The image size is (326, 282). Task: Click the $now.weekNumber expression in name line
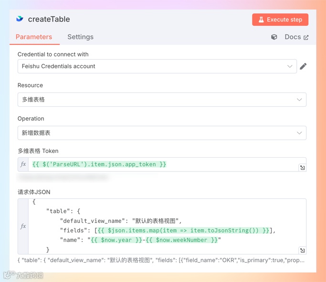[x=182, y=240]
